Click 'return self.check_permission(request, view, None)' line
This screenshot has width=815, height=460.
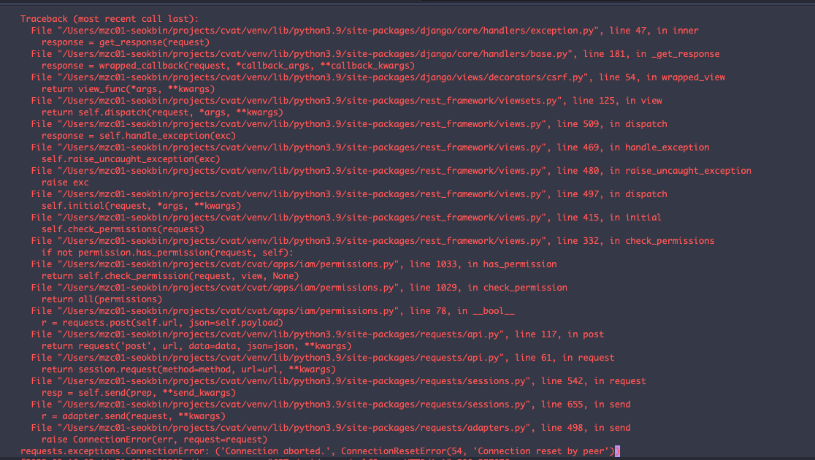pos(170,276)
